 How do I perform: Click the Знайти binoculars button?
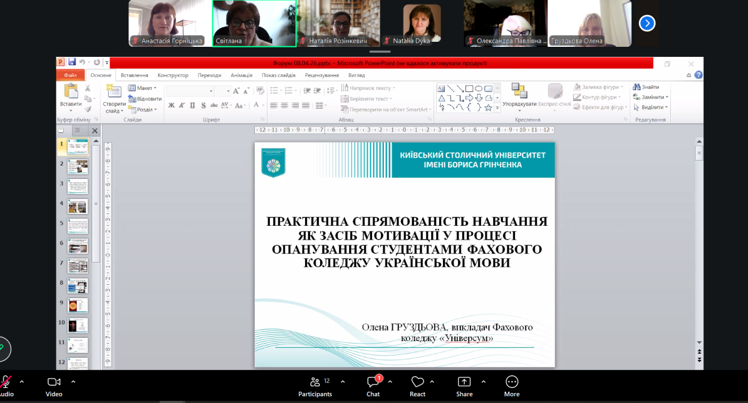tap(646, 87)
